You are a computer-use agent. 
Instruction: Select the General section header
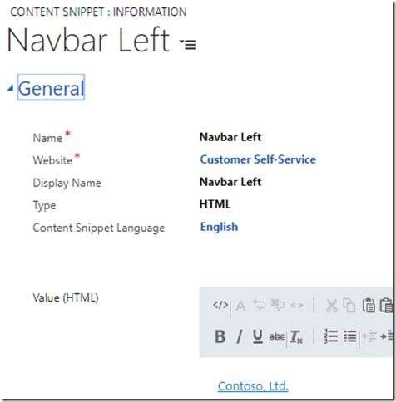point(51,87)
